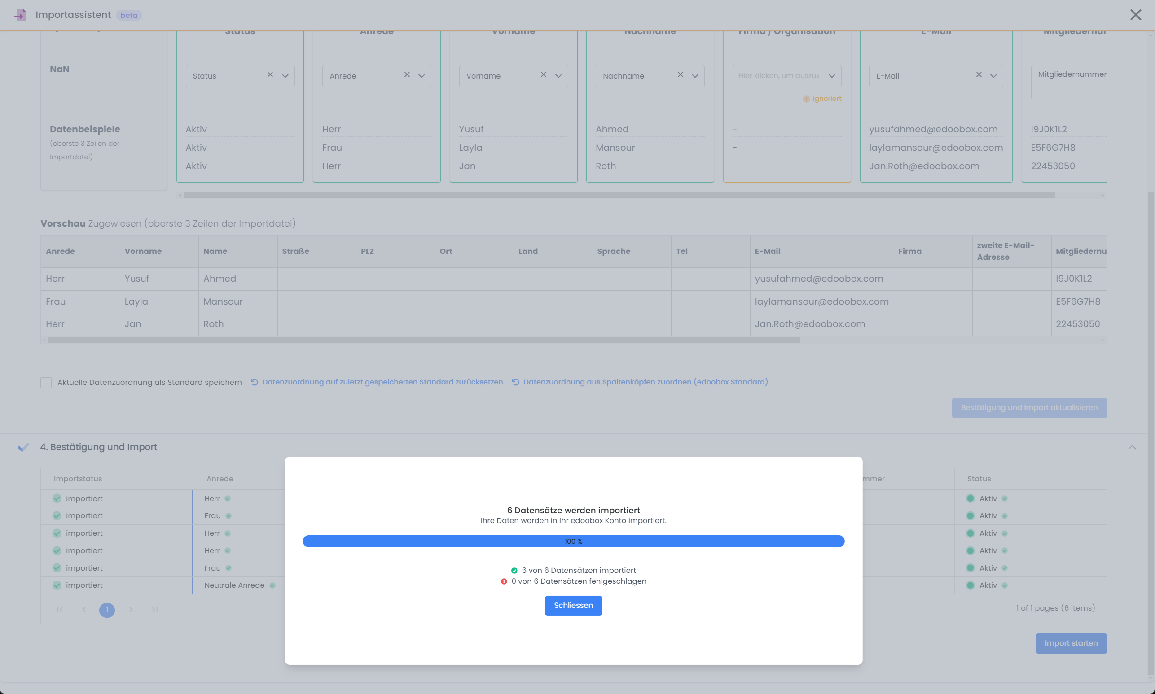Open the Firma / Organisation selection dropdown

(787, 76)
